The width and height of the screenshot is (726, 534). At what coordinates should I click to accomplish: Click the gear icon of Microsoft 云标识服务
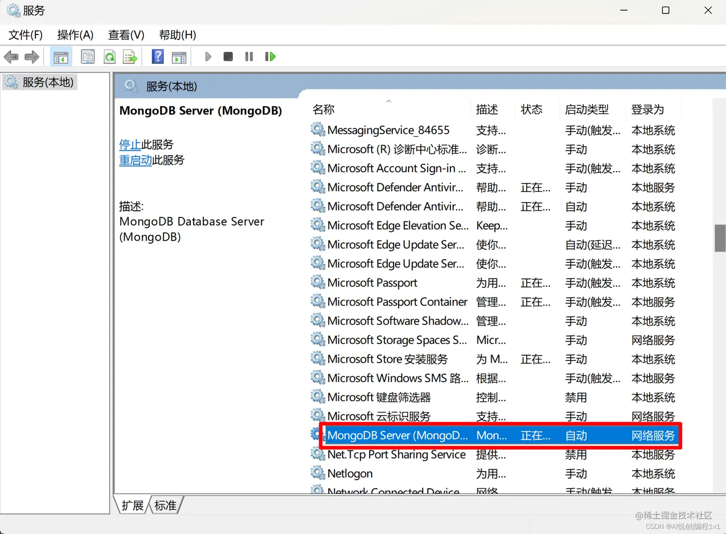(318, 415)
